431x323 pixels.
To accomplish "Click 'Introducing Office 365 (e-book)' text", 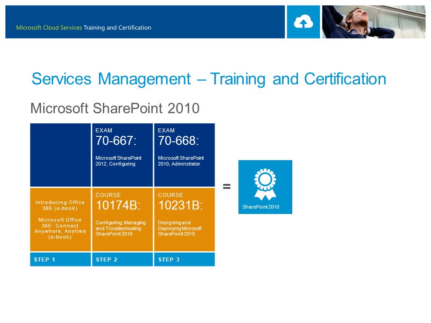I will tap(60, 205).
